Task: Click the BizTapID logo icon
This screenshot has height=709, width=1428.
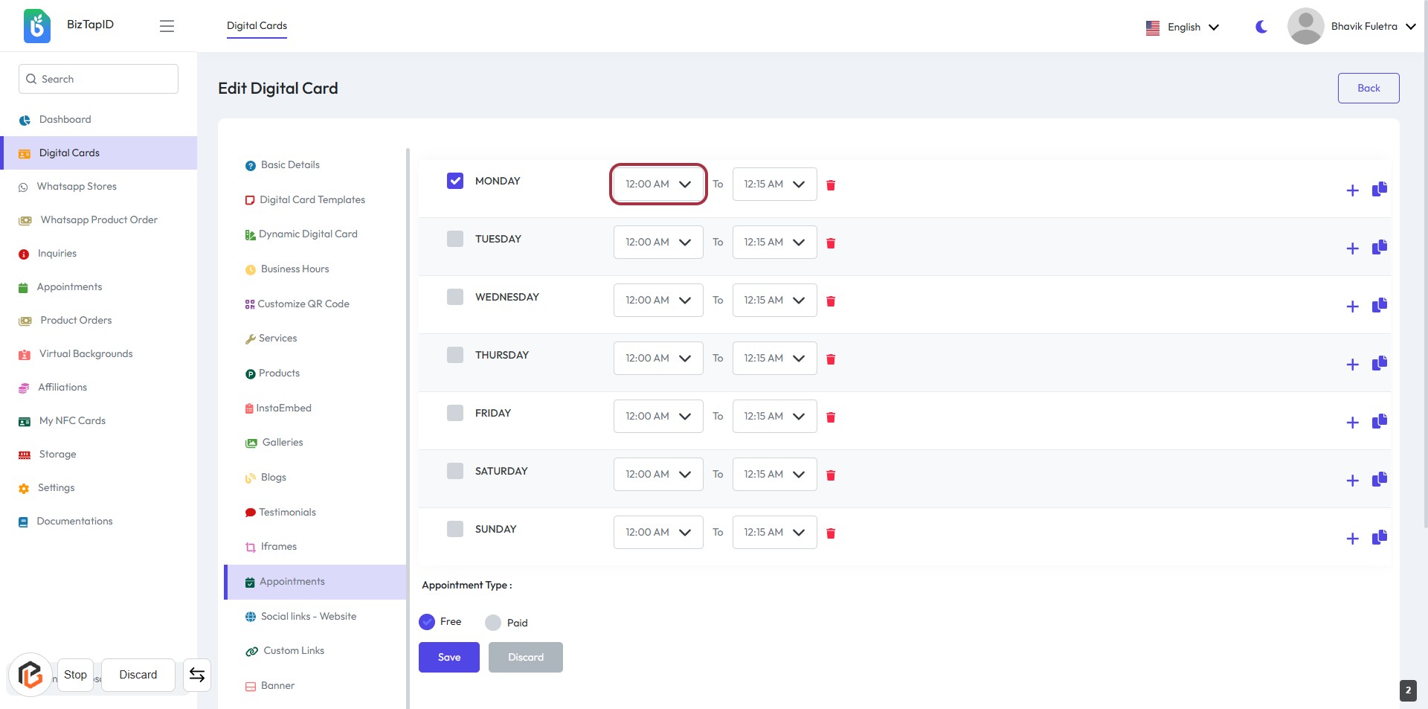Action: [x=37, y=26]
